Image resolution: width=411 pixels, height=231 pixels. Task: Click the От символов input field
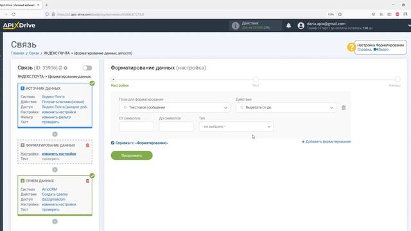pos(136,126)
